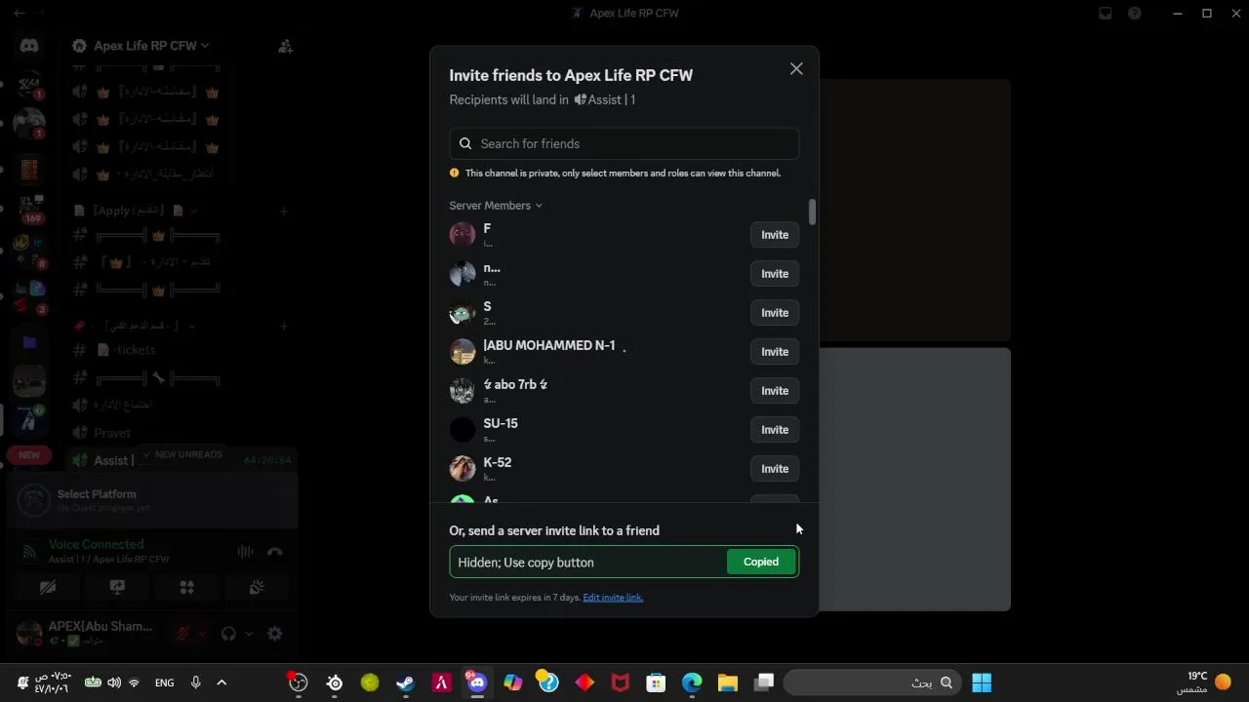Click the Windows taskbar search box
This screenshot has width=1249, height=702.
tap(871, 682)
